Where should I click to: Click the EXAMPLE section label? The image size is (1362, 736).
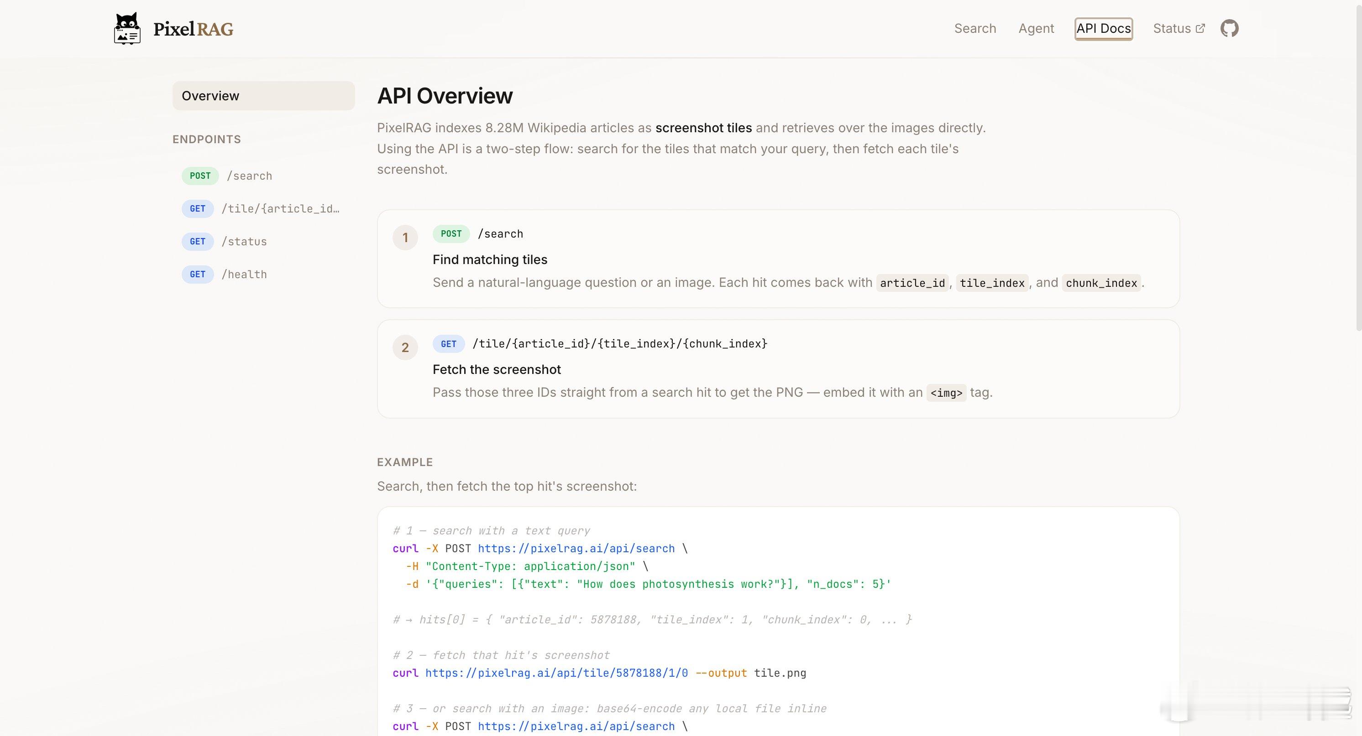pyautogui.click(x=404, y=462)
